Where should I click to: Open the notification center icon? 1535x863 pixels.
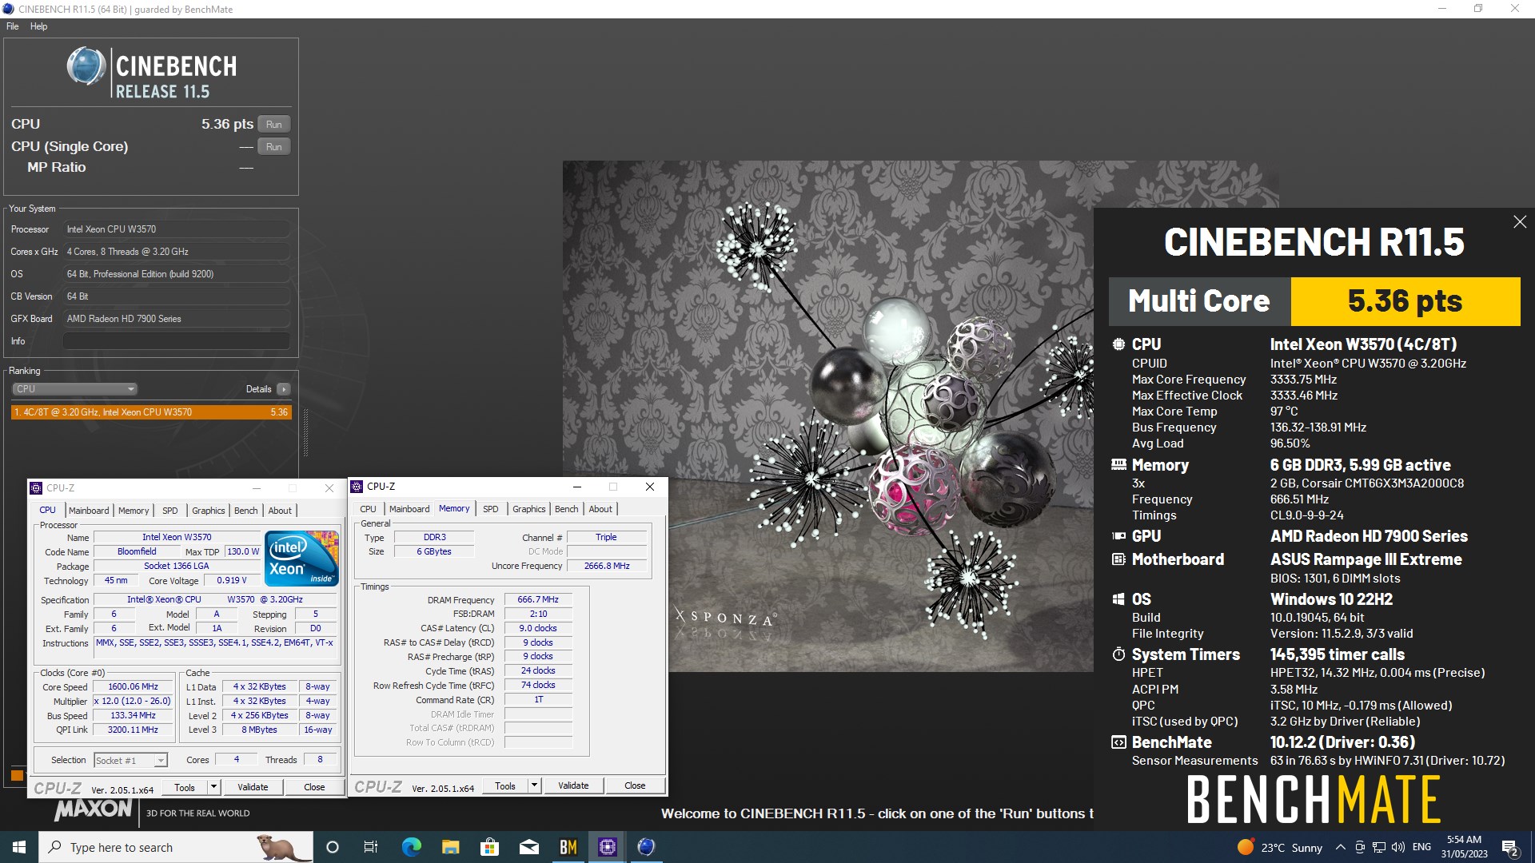(x=1510, y=847)
